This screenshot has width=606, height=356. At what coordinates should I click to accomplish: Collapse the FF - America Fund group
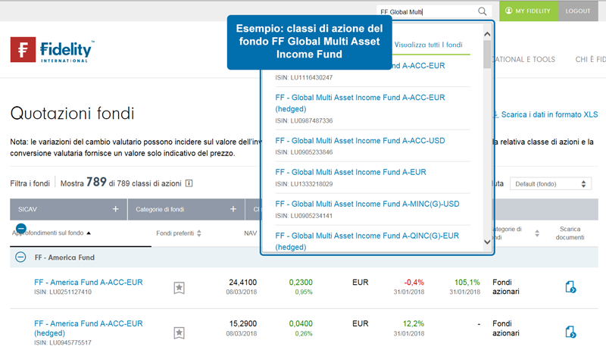pos(21,258)
